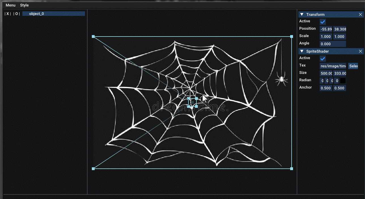This screenshot has height=199, width=365.
Task: Click the bottom-left corner handle of sprite
Action: pos(93,169)
